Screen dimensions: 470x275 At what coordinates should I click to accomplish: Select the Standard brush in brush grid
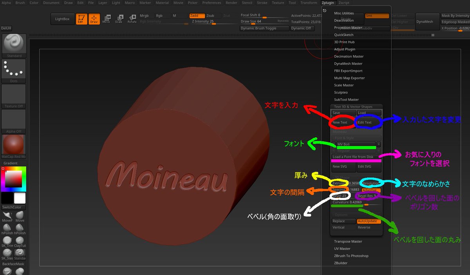[20, 254]
